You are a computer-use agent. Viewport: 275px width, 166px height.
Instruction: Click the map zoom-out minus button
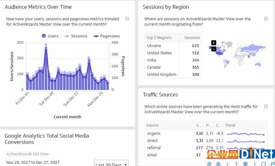coord(214,49)
